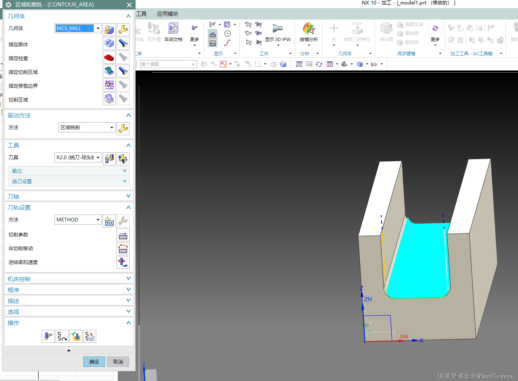
Task: Replay tool path icon under 操作
Action: (62, 336)
